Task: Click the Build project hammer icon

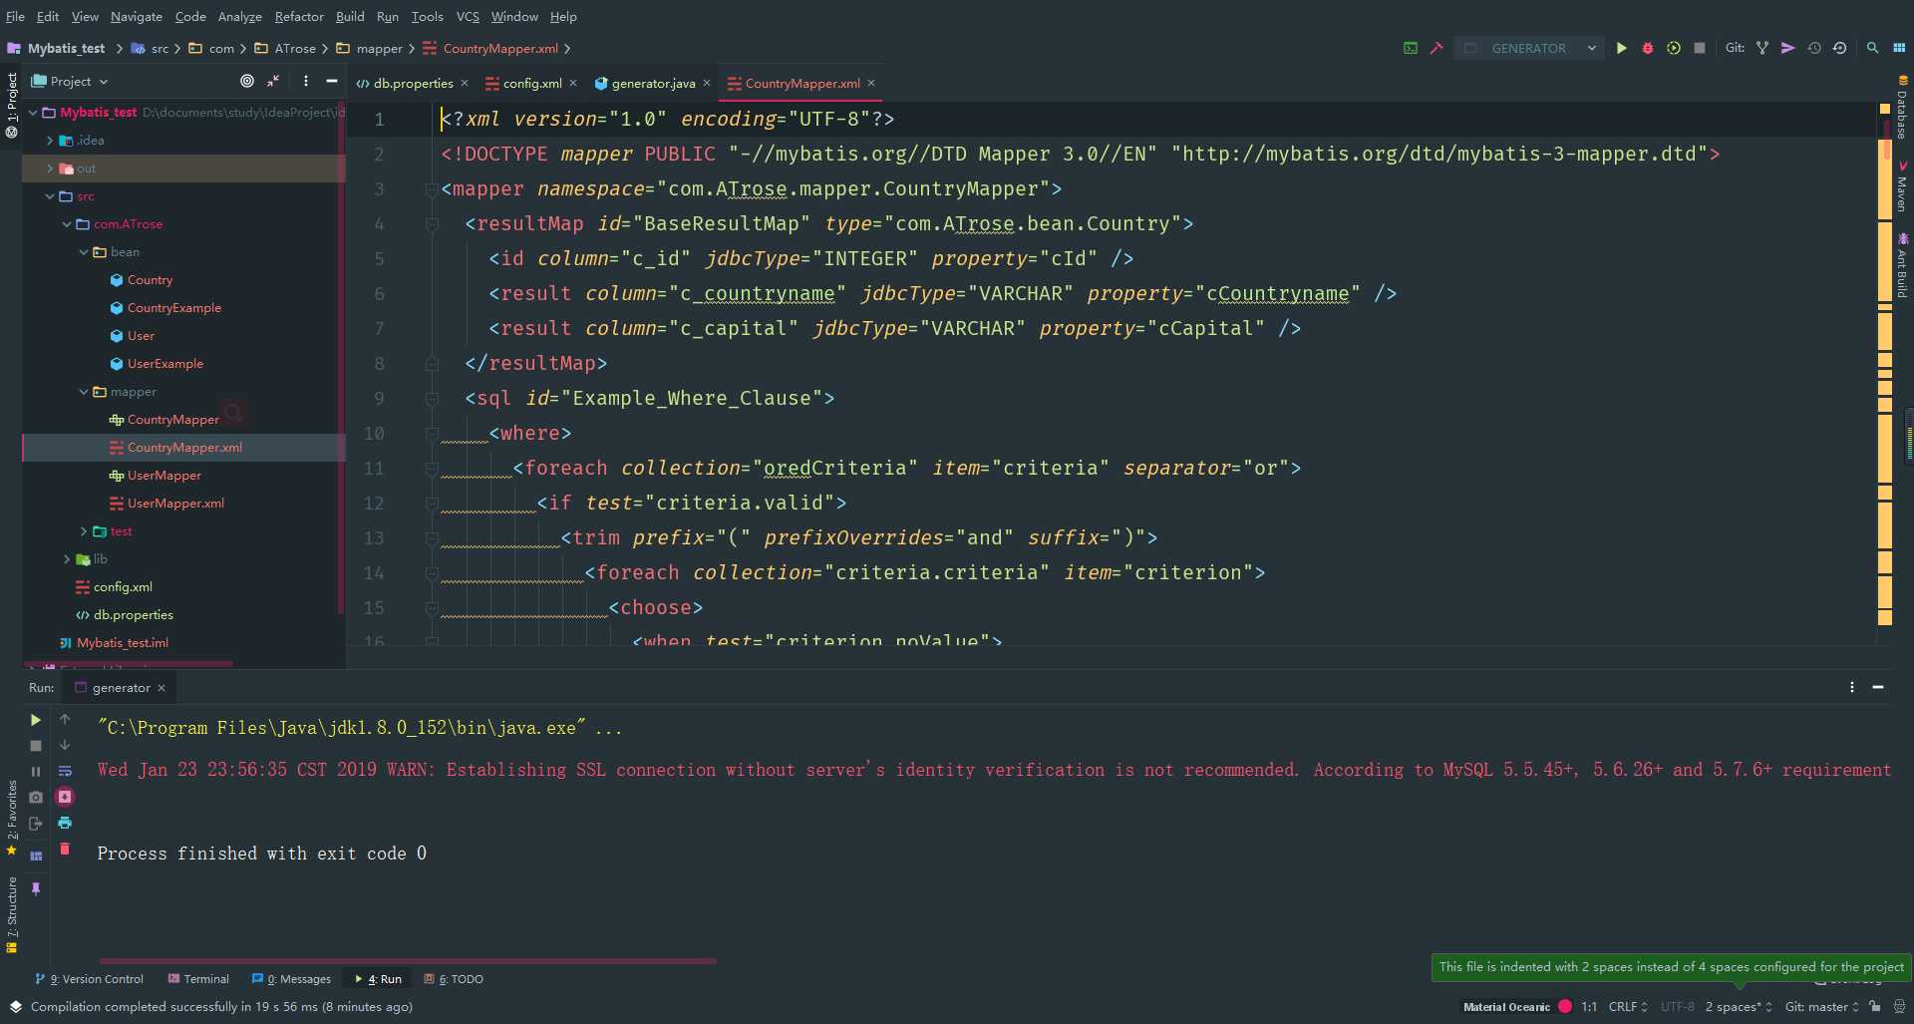Action: tap(1436, 48)
